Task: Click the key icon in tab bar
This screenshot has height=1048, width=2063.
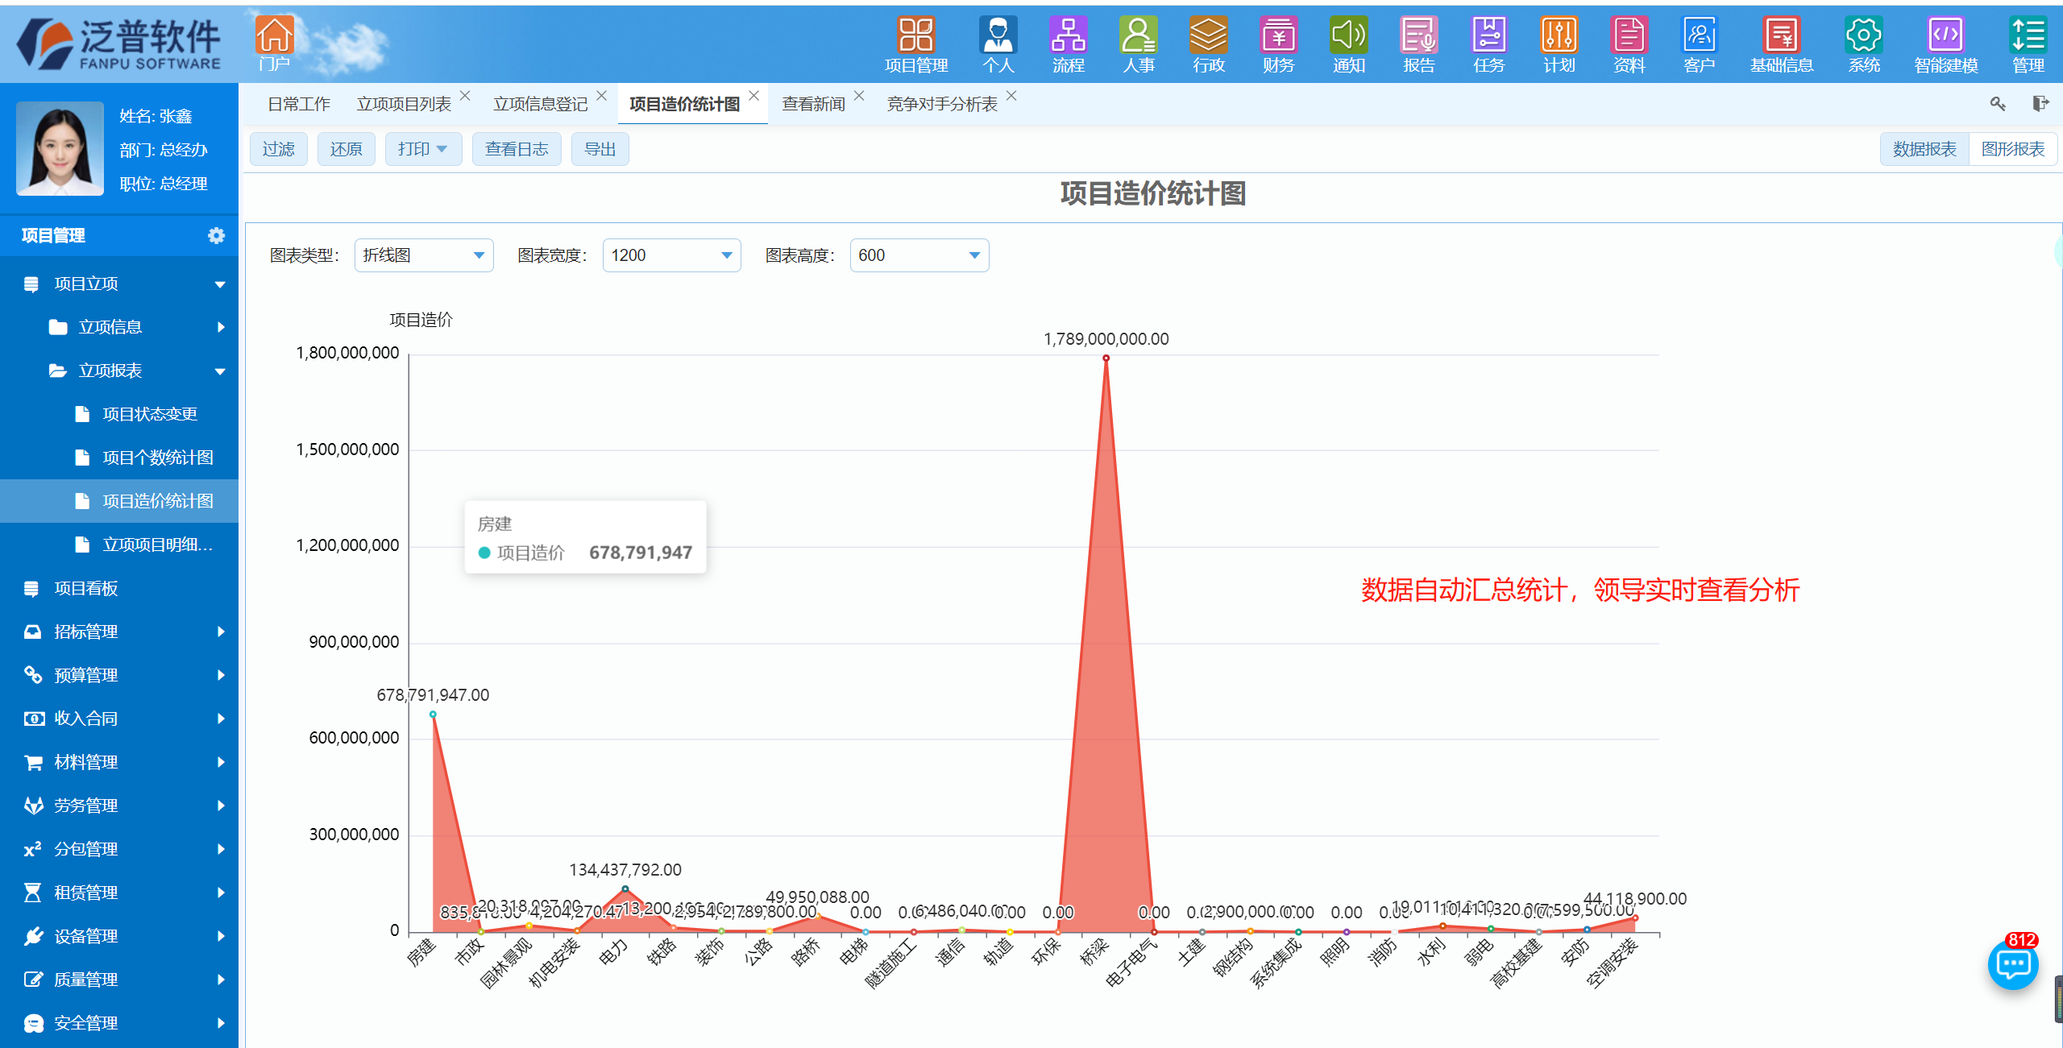Action: 1998,103
